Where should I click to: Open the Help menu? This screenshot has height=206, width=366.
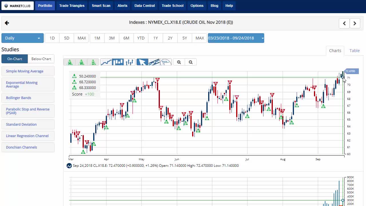click(229, 5)
